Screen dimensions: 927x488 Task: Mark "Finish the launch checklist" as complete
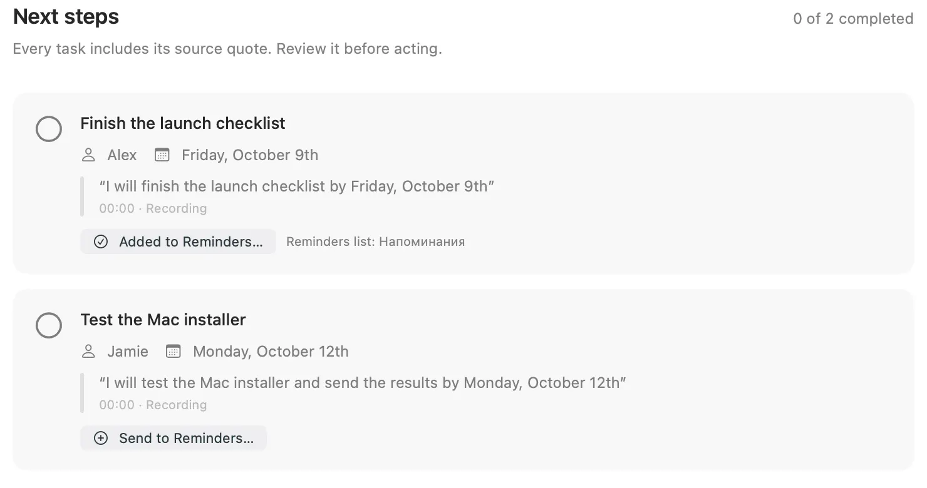click(49, 130)
